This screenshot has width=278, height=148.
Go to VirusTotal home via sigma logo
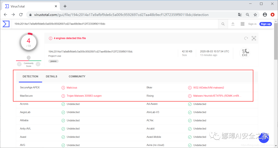[6, 24]
